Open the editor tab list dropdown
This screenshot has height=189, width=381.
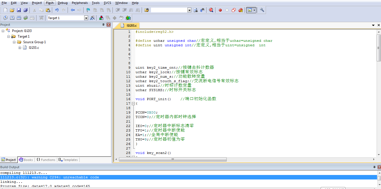[x=373, y=25]
